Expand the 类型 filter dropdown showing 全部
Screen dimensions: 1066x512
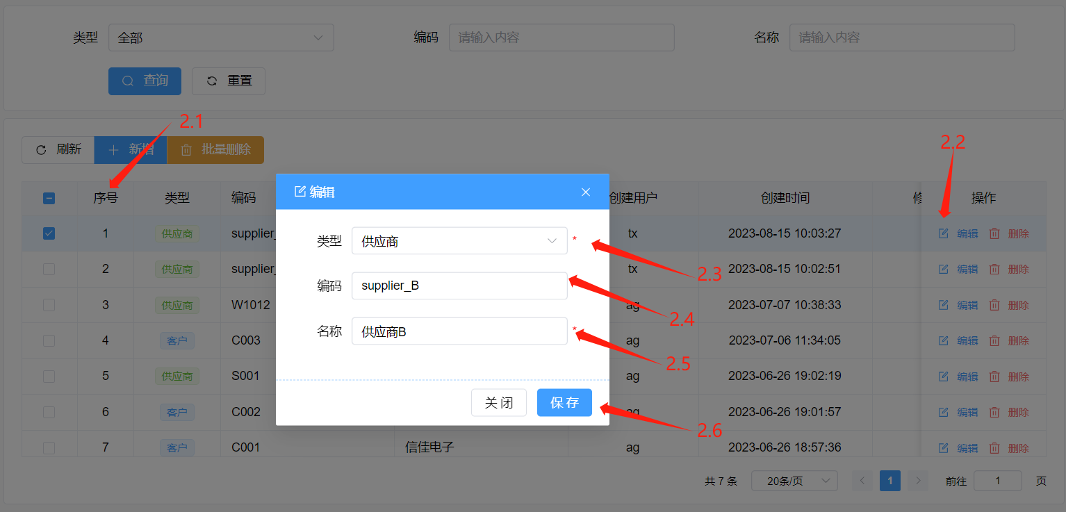(x=221, y=38)
